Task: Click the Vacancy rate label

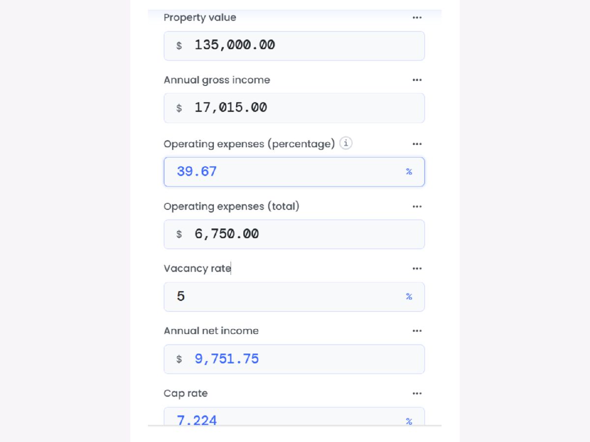Action: pos(197,269)
